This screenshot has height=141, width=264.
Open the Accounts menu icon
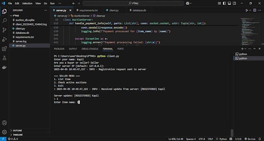(x=4, y=123)
